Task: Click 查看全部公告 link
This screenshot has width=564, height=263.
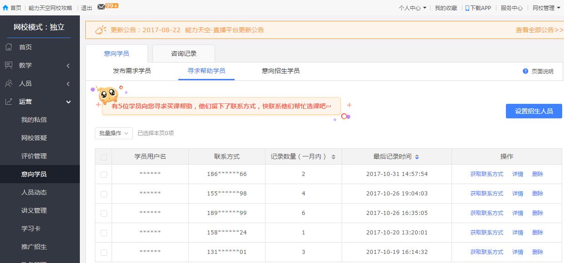Action: tap(539, 30)
